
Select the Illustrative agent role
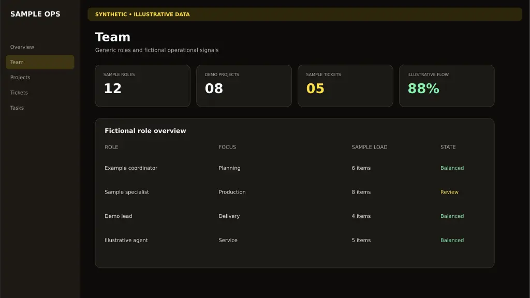pyautogui.click(x=126, y=240)
